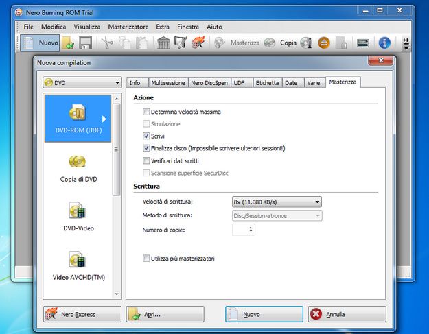The image size is (429, 334).
Task: Uncheck the Scrivi checkbox
Action: [146, 136]
